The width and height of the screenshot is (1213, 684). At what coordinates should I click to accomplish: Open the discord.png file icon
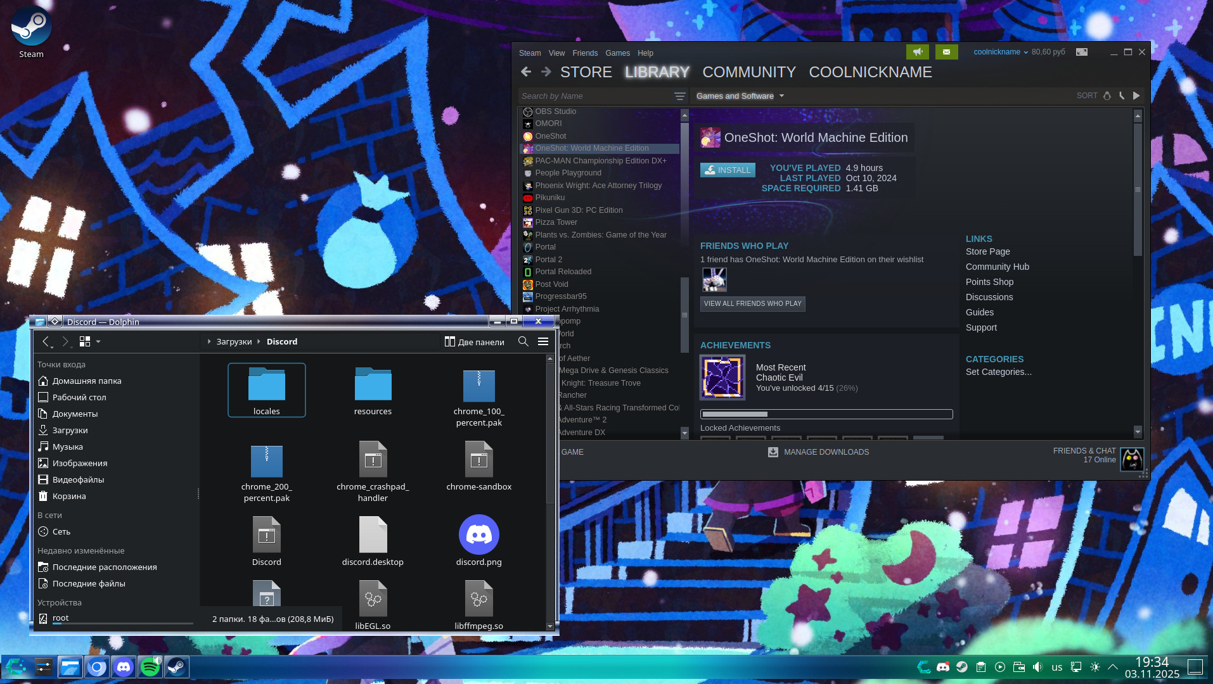[x=478, y=535]
